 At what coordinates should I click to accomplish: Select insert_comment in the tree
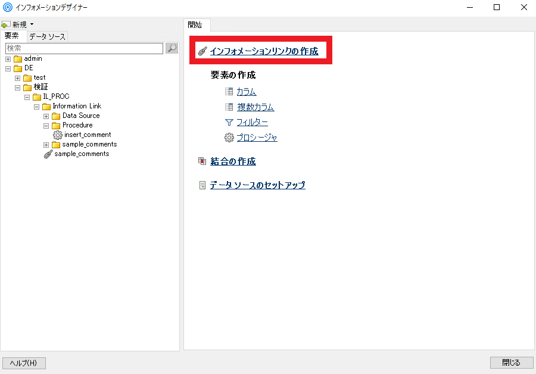click(88, 135)
